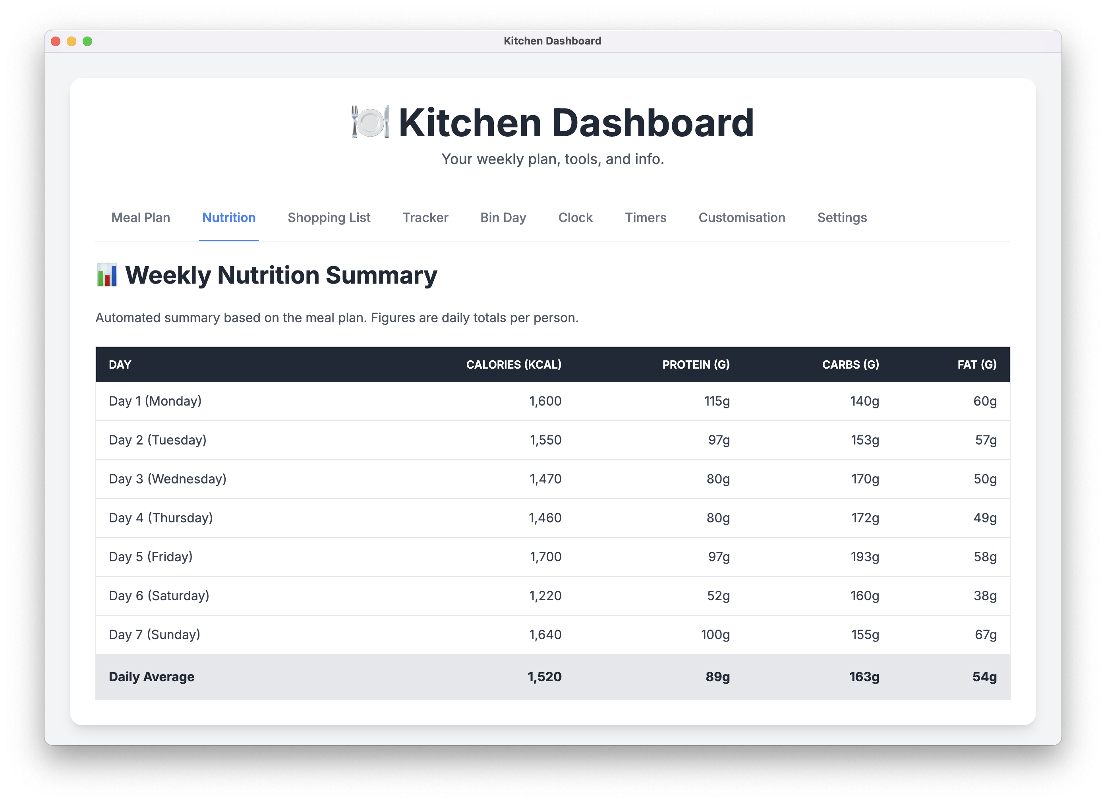Select the Day 1 (Monday) row label

[x=155, y=401]
